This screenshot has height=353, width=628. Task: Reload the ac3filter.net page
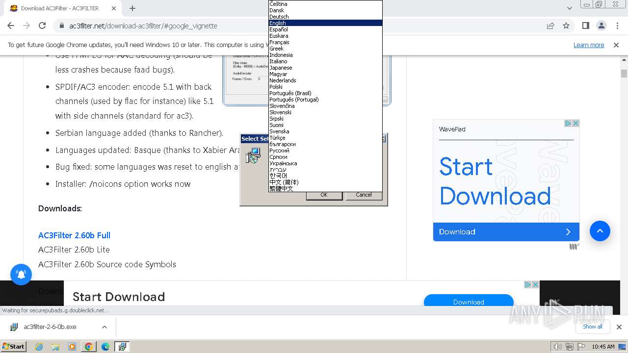pos(42,25)
